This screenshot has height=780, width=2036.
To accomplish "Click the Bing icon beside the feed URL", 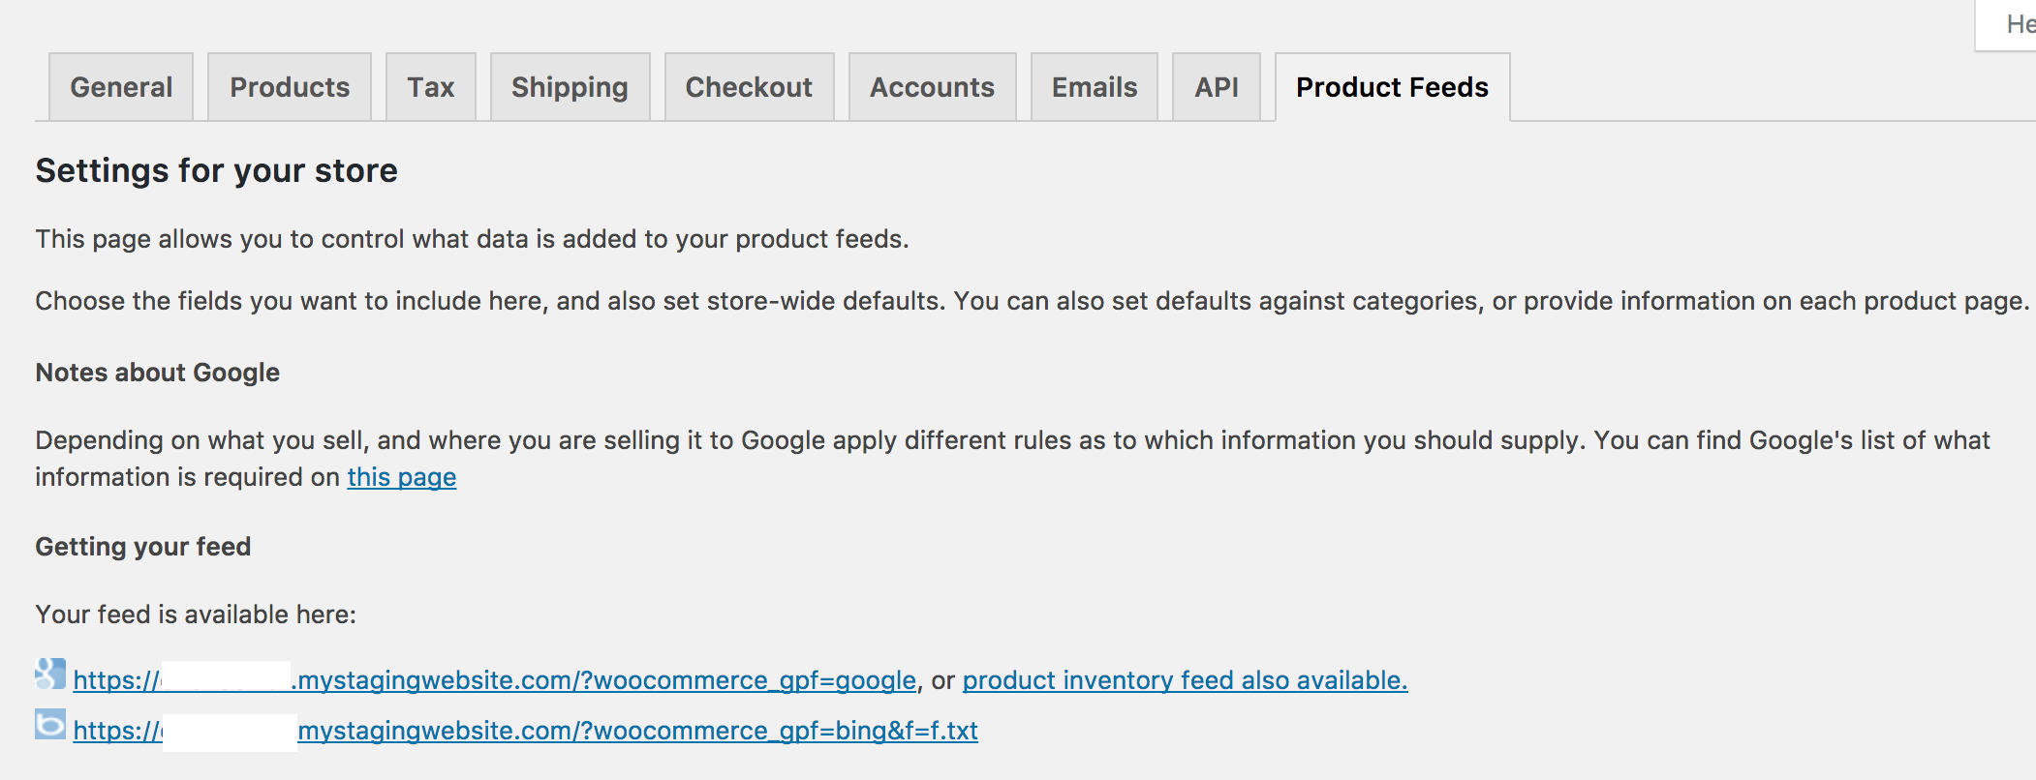I will click(x=50, y=724).
